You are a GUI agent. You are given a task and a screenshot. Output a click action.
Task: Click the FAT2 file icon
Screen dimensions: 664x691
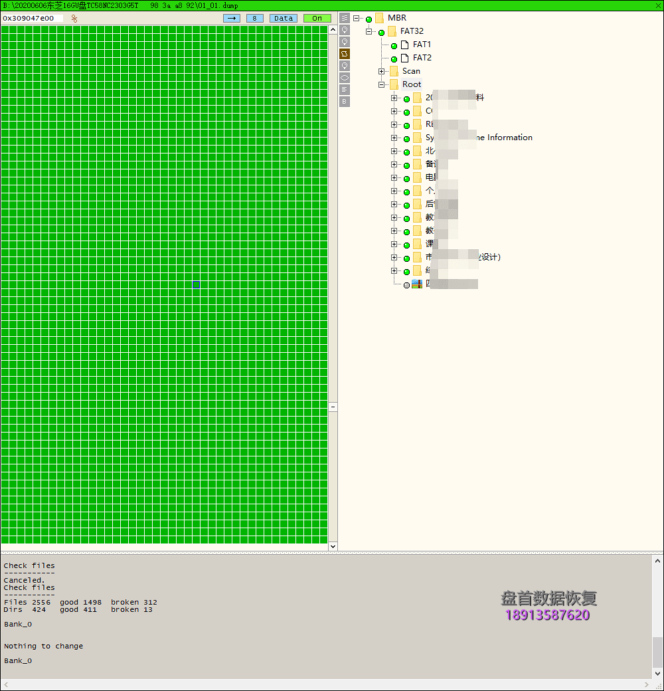pos(404,58)
